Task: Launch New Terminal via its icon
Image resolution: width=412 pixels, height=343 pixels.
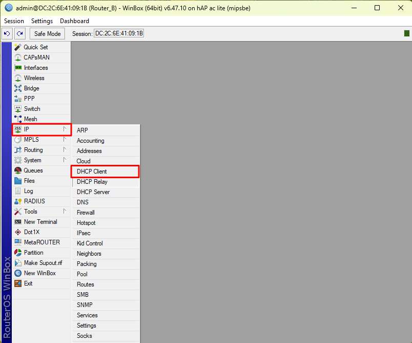Action: pyautogui.click(x=18, y=222)
